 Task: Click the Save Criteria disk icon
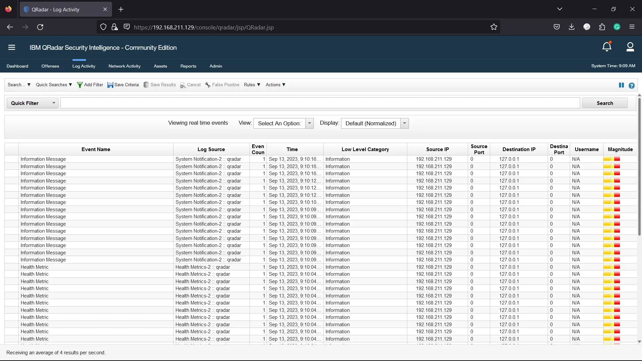(110, 85)
